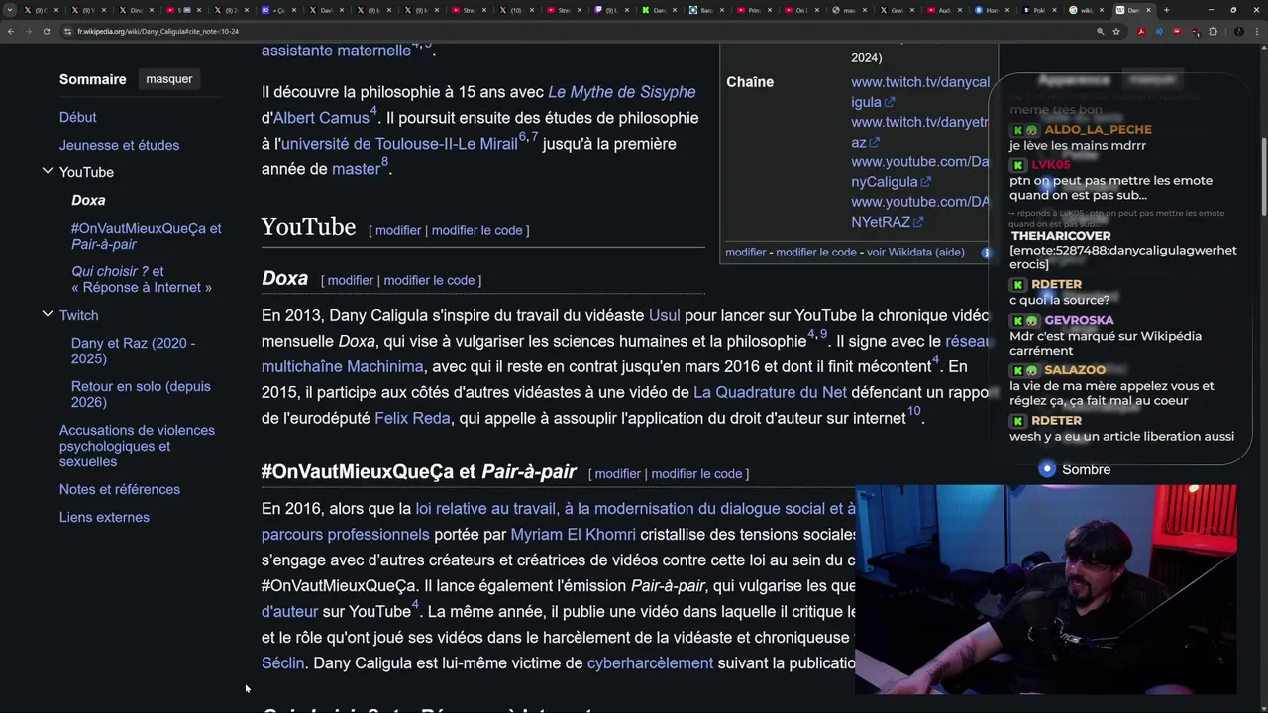Open 'Doxa' in the table of contents

(x=88, y=200)
